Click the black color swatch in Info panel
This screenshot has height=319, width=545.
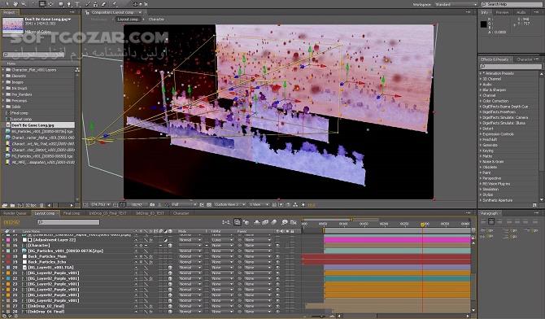(483, 24)
